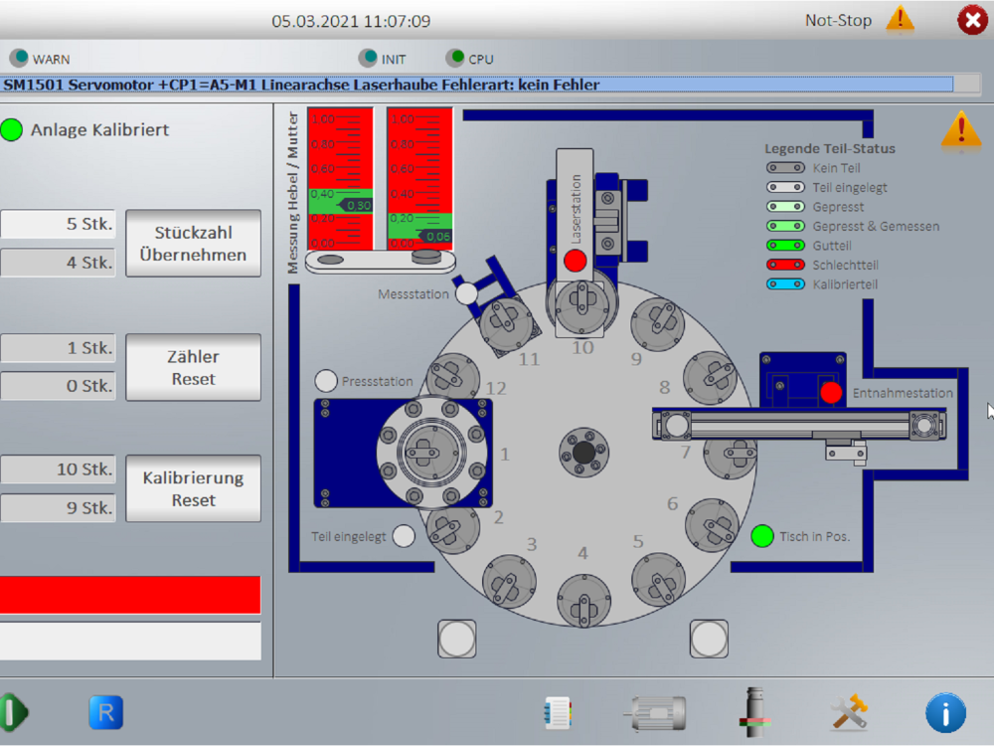
Task: Close the application with red X
Action: tap(972, 20)
